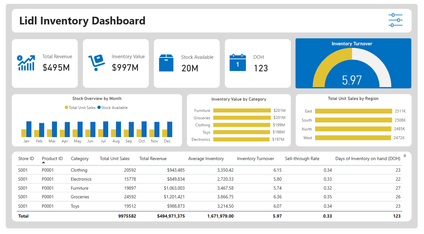Click the Total Revenue growth chart icon
Screen dimensions: 424x234
tap(26, 63)
